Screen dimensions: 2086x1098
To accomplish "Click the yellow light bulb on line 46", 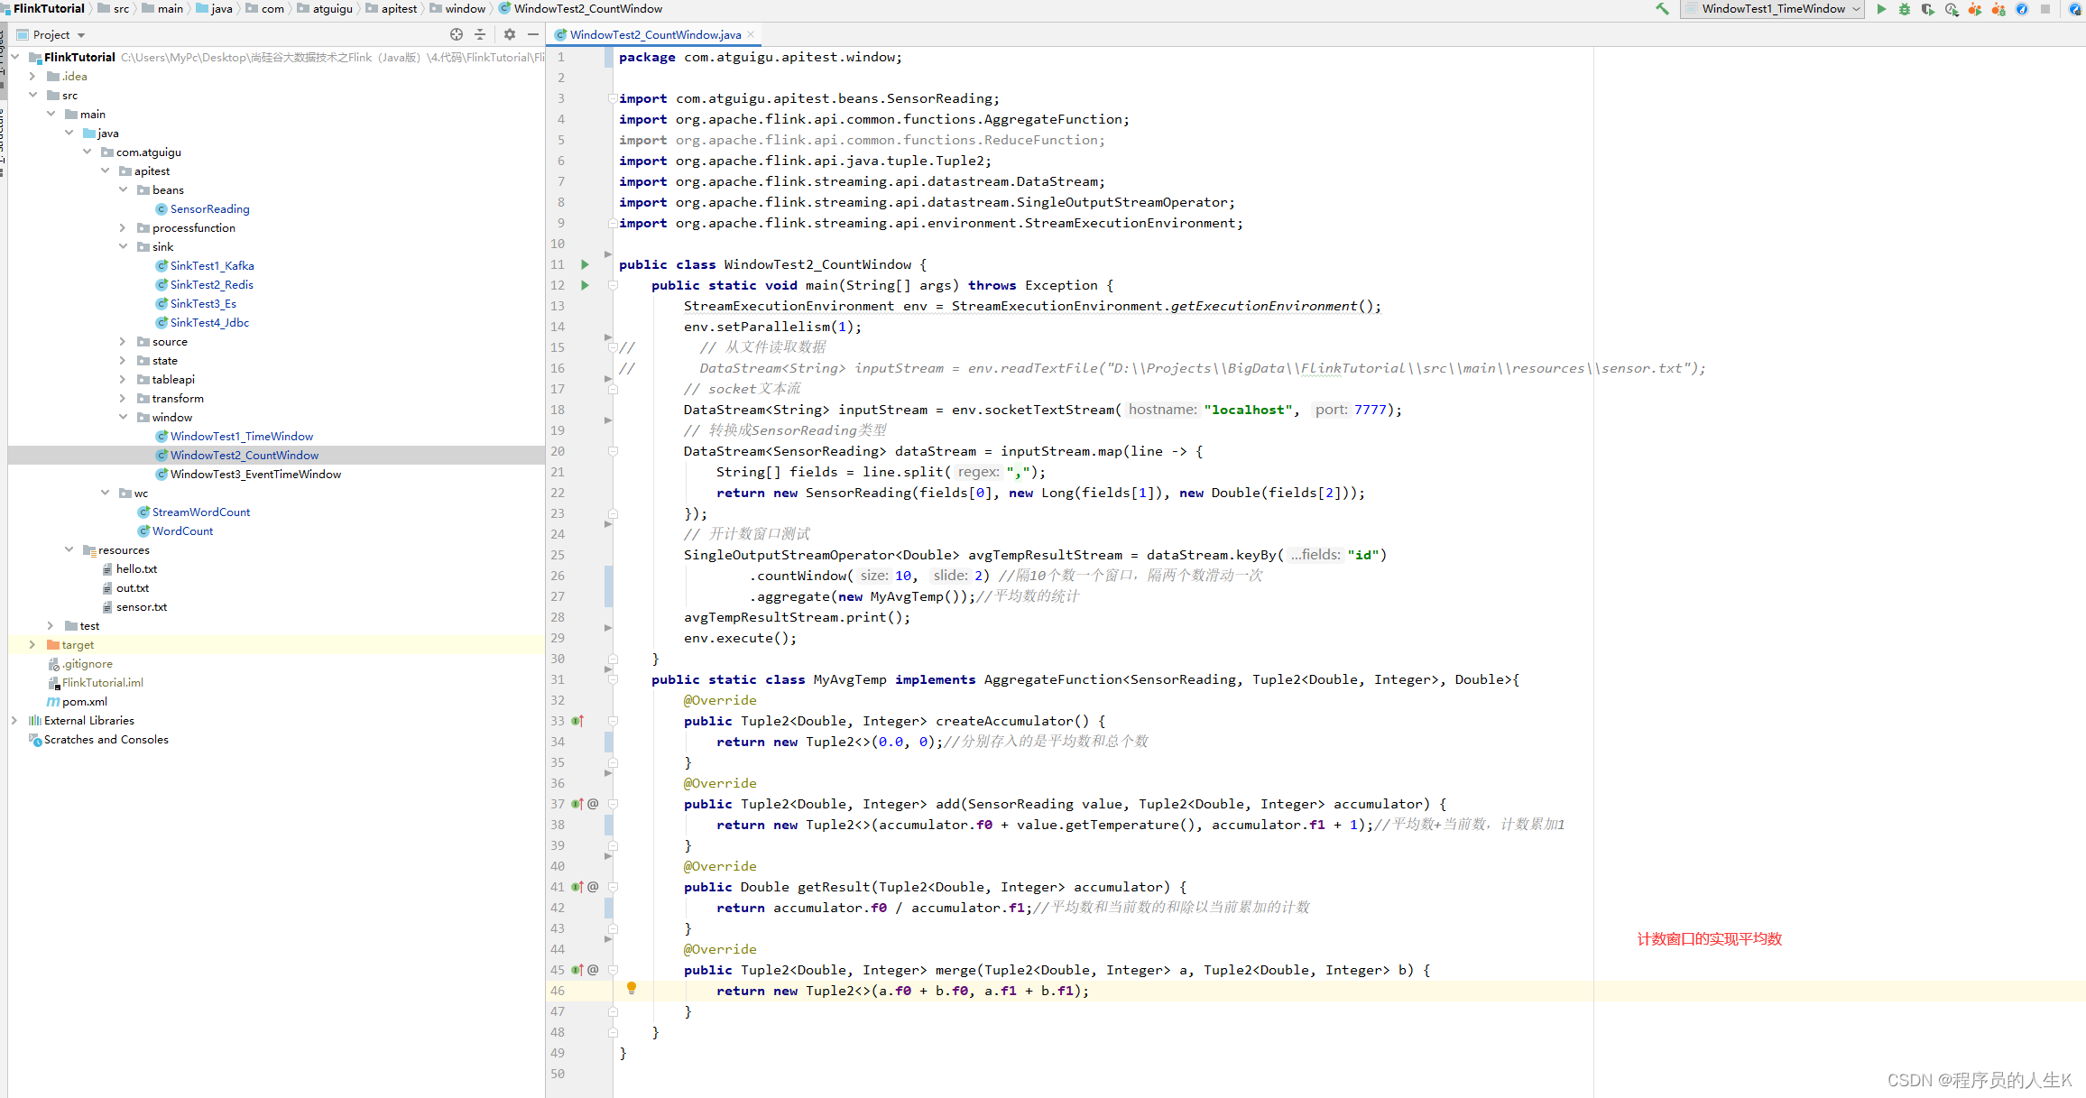I will coord(632,988).
